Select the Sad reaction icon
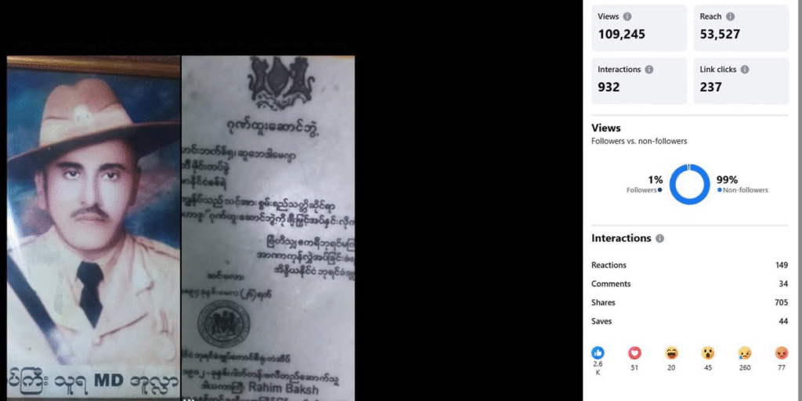802x401 pixels. [745, 353]
